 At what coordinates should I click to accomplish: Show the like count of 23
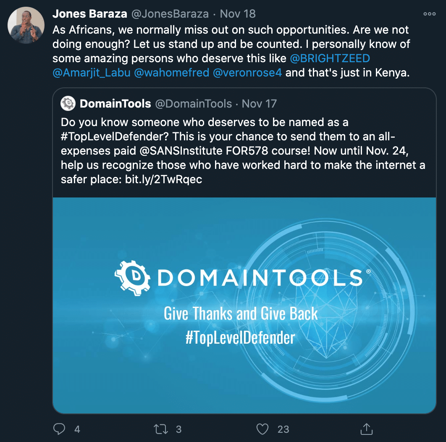click(x=283, y=429)
